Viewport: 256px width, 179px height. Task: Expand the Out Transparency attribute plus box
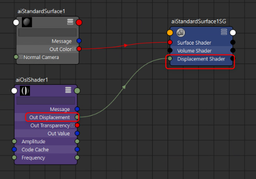click(72, 125)
